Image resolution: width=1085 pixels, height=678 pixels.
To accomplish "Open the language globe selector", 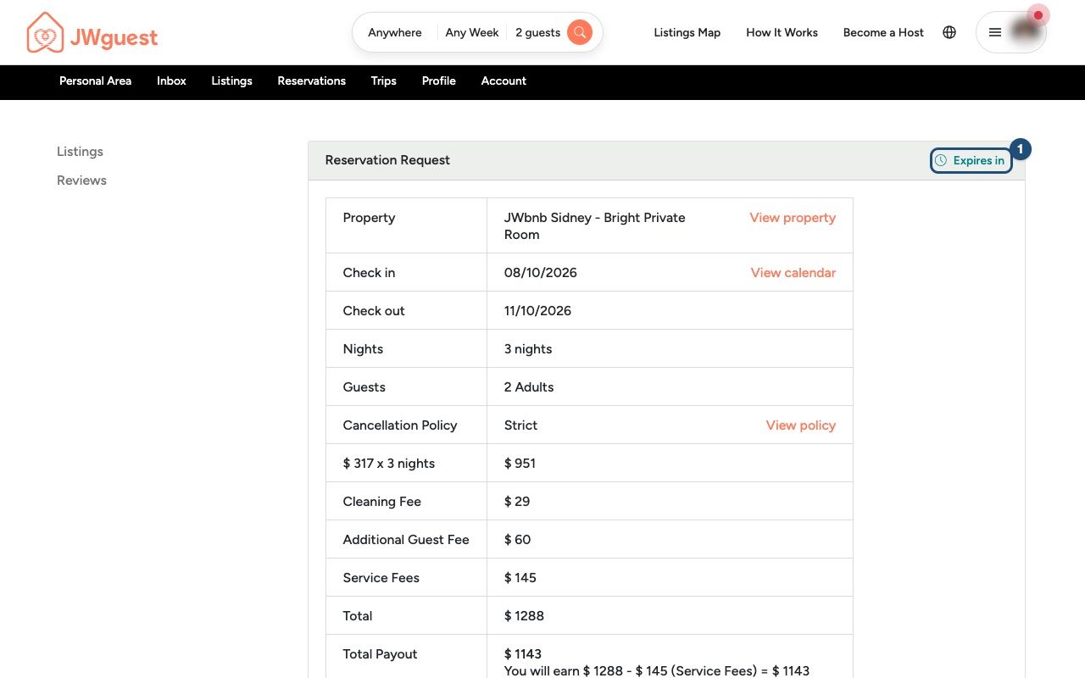I will tap(949, 32).
